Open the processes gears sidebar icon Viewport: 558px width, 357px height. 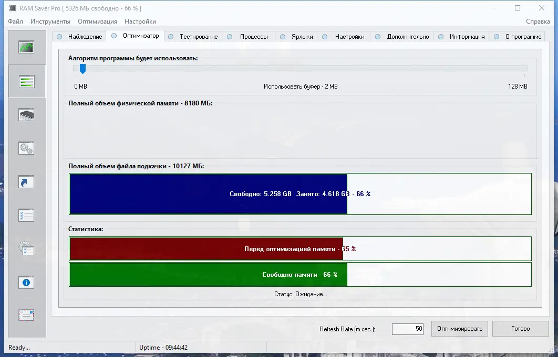point(26,148)
